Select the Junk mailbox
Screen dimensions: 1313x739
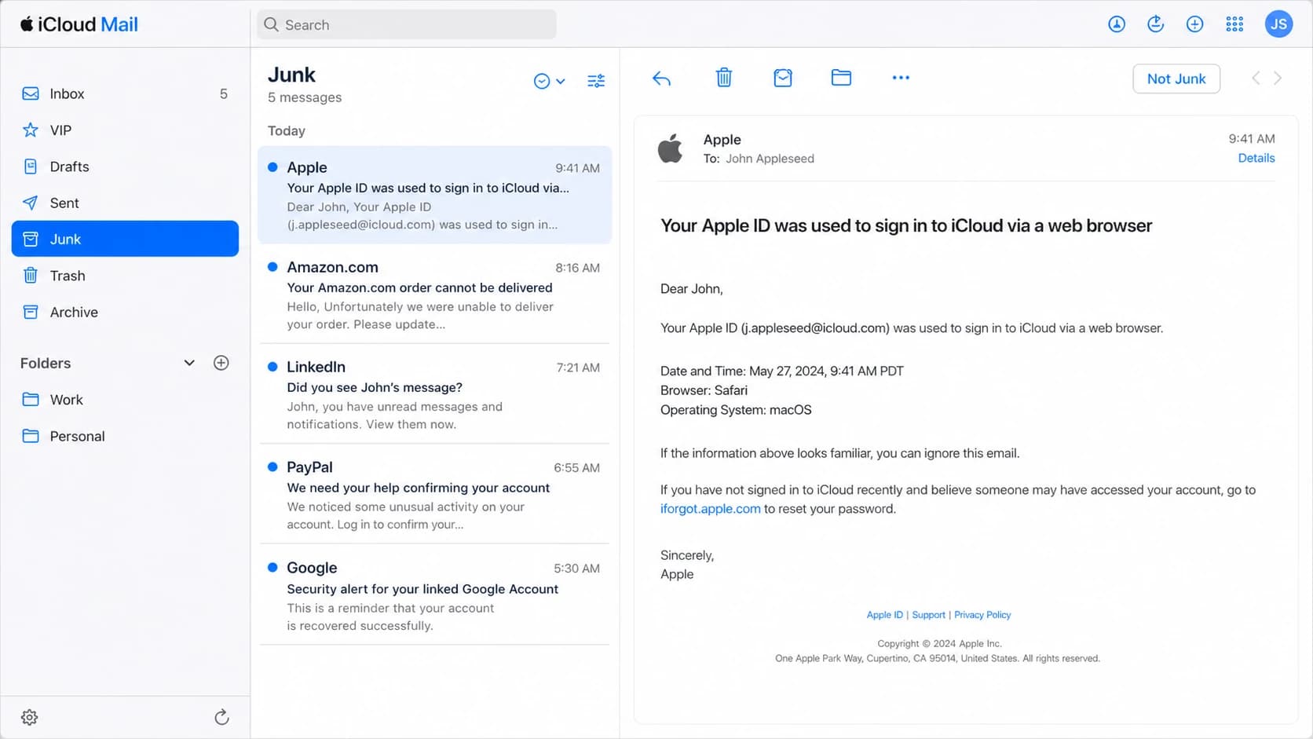[x=125, y=239]
